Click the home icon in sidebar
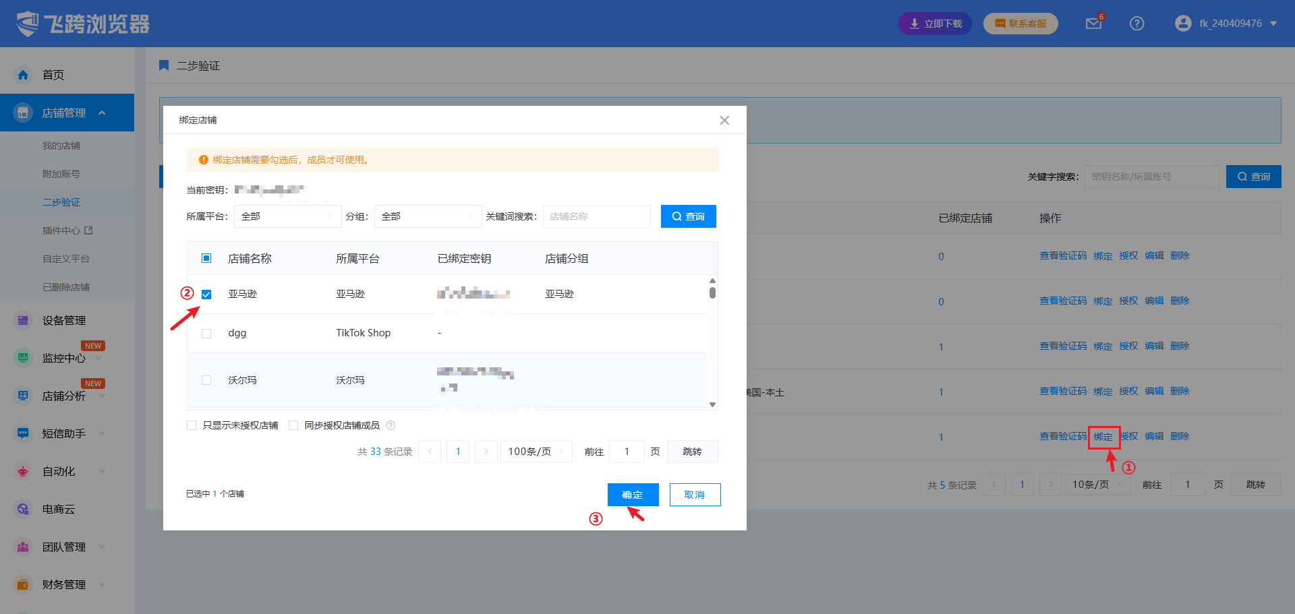 click(23, 75)
